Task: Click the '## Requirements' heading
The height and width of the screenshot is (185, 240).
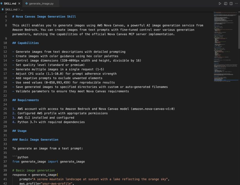Action: pyautogui.click(x=25, y=100)
